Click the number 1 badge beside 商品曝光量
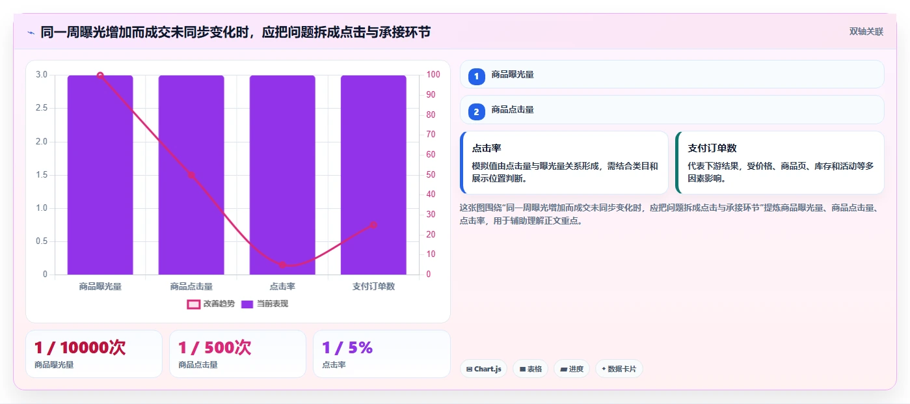 click(x=476, y=76)
